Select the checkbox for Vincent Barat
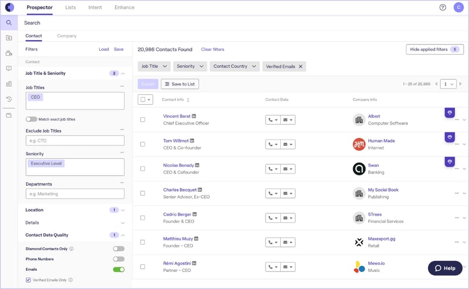Viewport: 469px width, 289px height. [142, 120]
